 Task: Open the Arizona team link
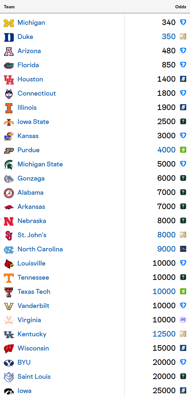pyautogui.click(x=29, y=51)
